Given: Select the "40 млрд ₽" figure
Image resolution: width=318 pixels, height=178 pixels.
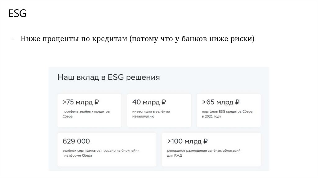Looking at the screenshot, I should coord(149,102).
